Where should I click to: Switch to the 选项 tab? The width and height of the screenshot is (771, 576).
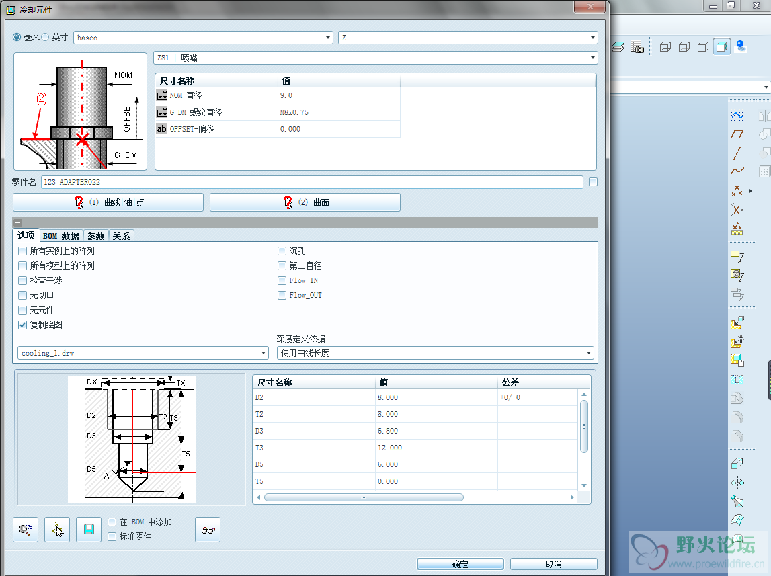26,236
